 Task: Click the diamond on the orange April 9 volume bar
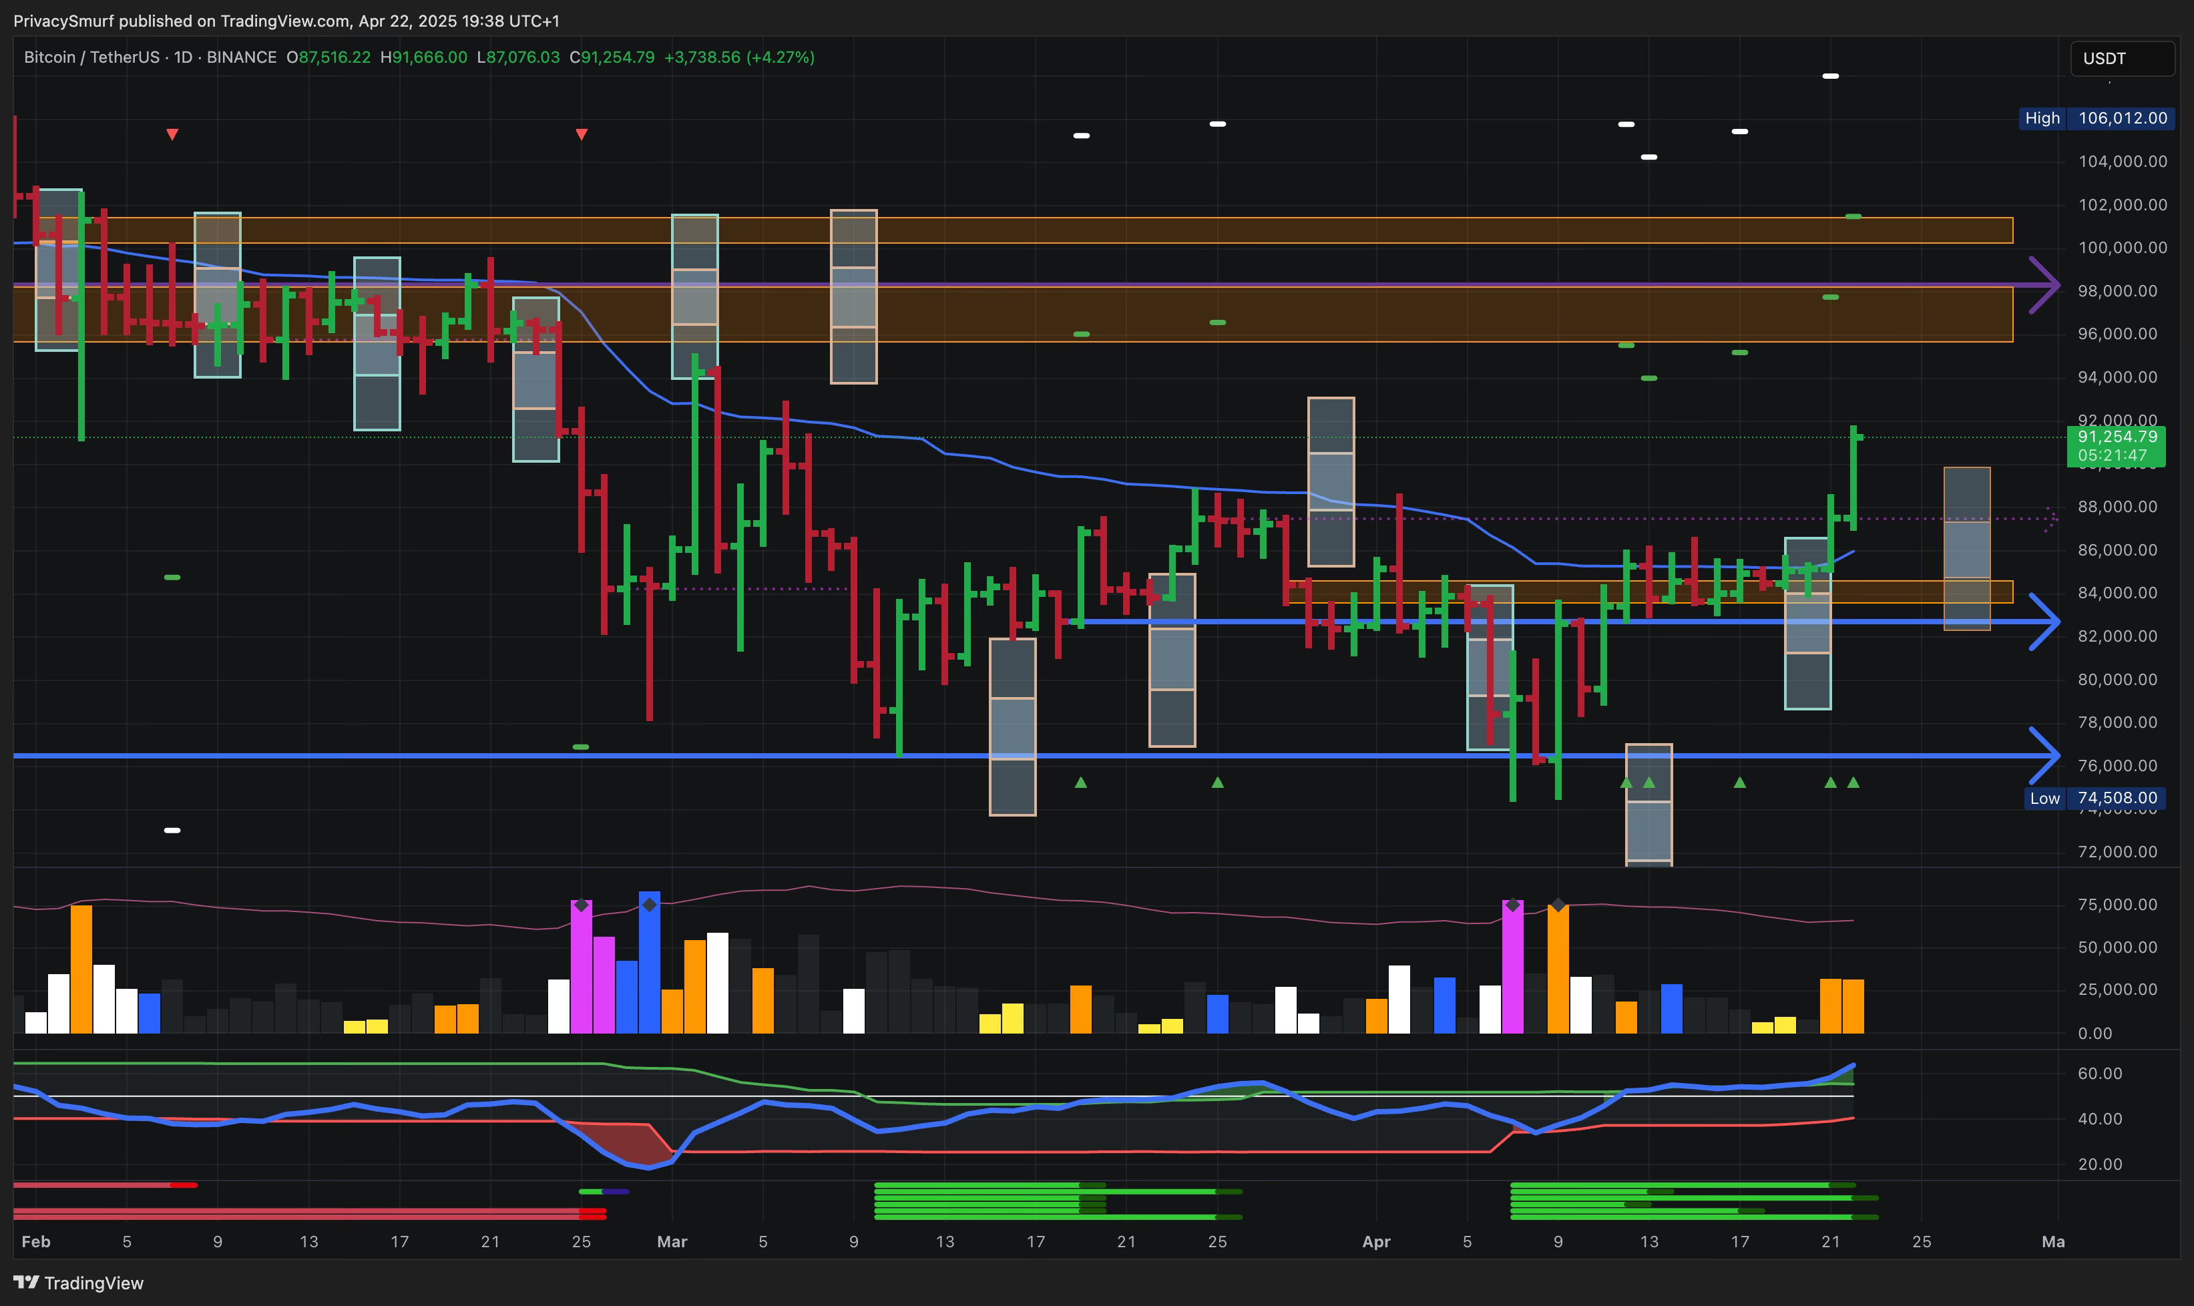[1558, 905]
